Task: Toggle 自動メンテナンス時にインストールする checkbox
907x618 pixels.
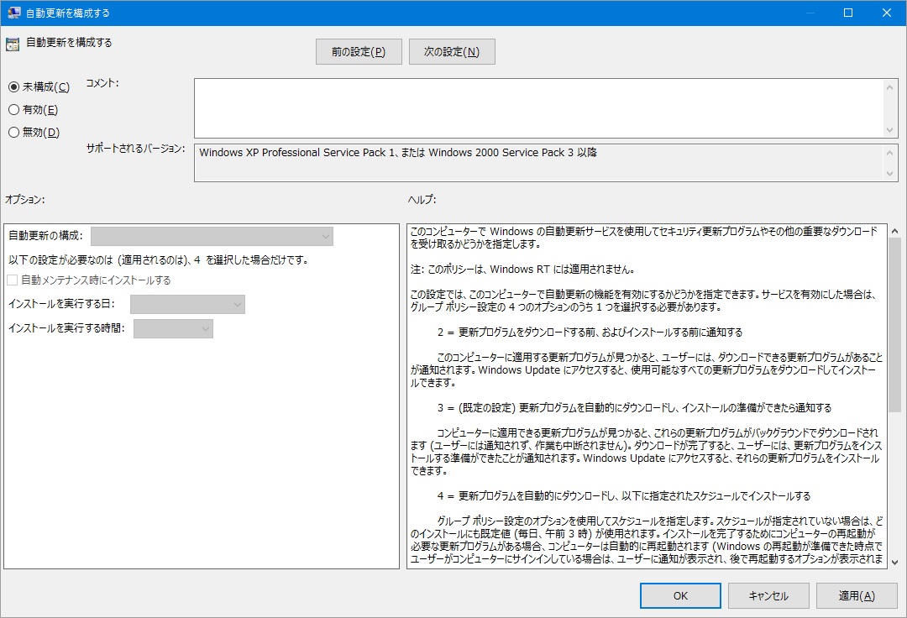Action: tap(13, 280)
